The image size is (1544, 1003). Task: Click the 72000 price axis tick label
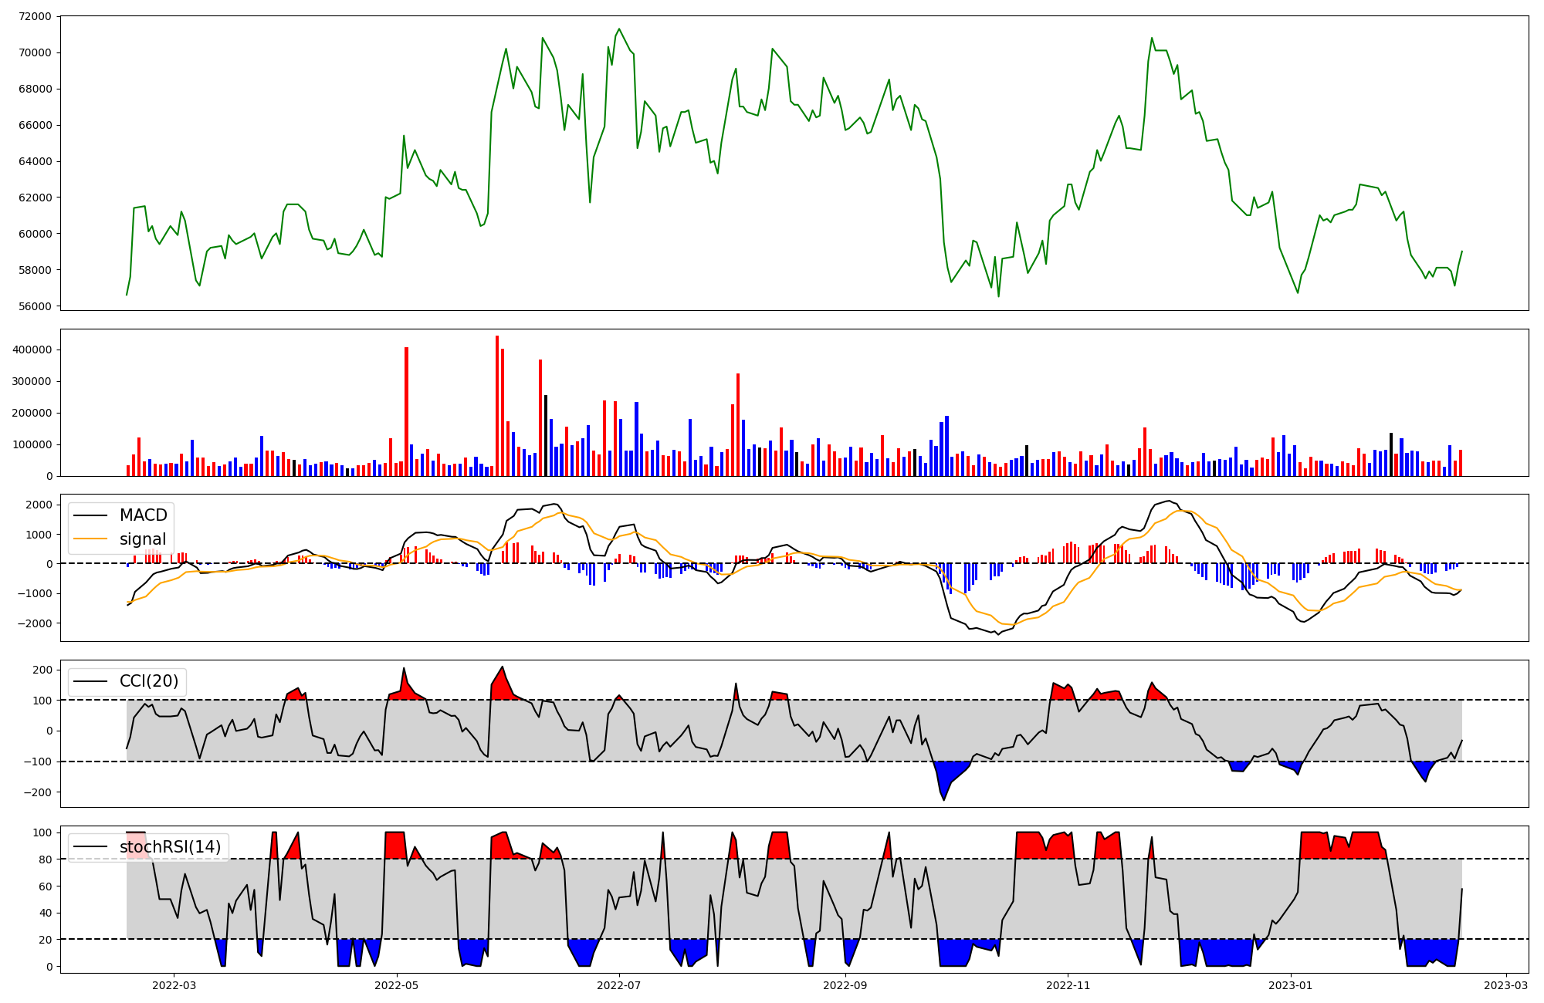point(34,17)
